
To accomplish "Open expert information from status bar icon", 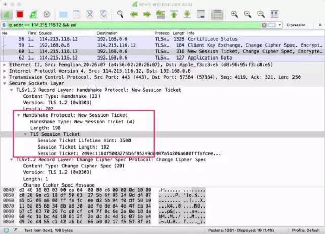I will 6,230.
